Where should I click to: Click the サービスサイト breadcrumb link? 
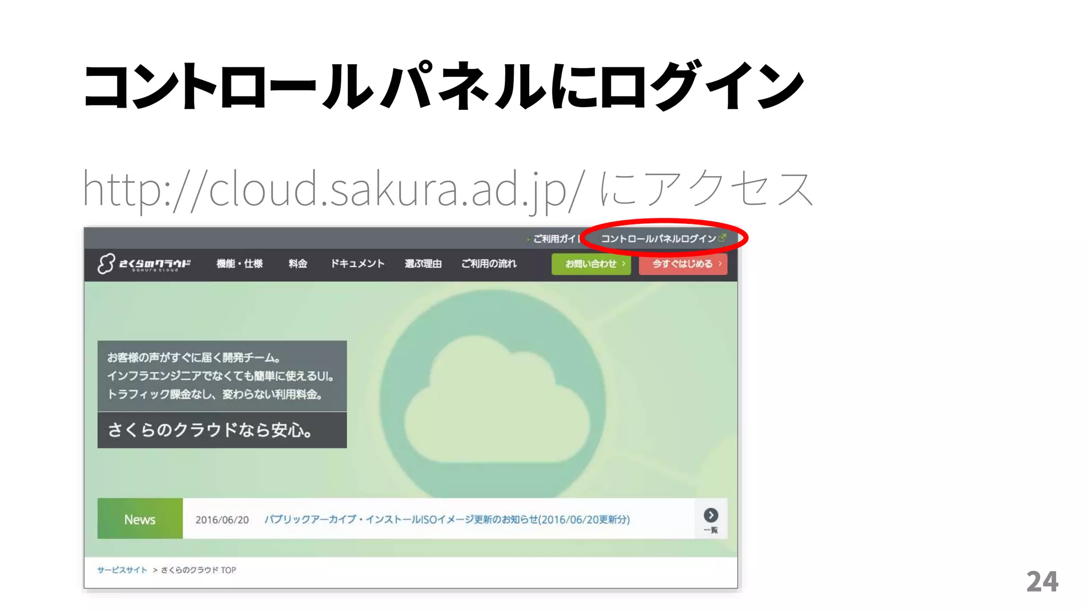[x=122, y=570]
